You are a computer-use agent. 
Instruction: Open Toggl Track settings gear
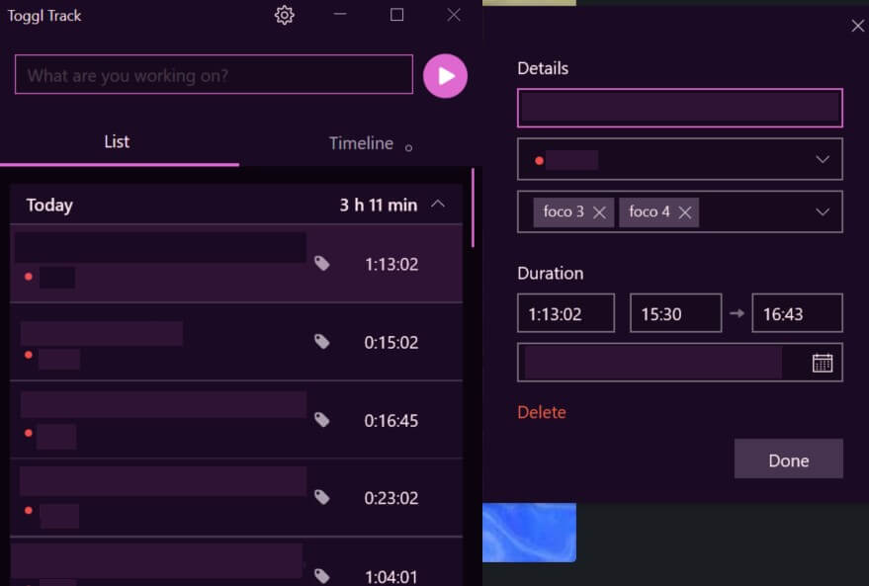coord(285,15)
